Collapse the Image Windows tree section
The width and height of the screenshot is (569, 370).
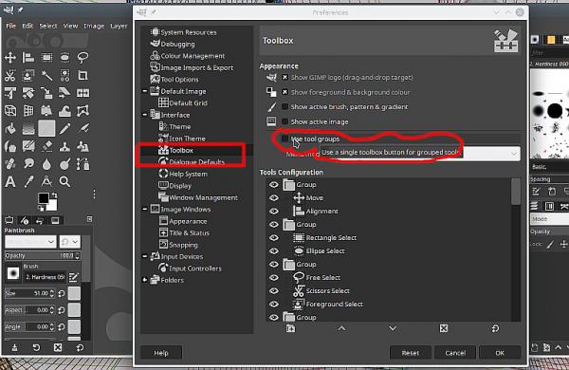(x=144, y=209)
